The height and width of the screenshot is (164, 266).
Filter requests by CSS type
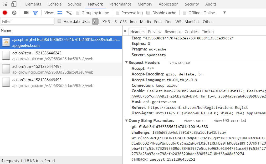[x=123, y=22]
